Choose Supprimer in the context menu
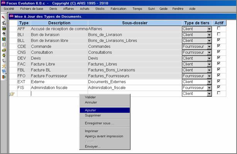This screenshot has width=237, height=154. (105, 115)
